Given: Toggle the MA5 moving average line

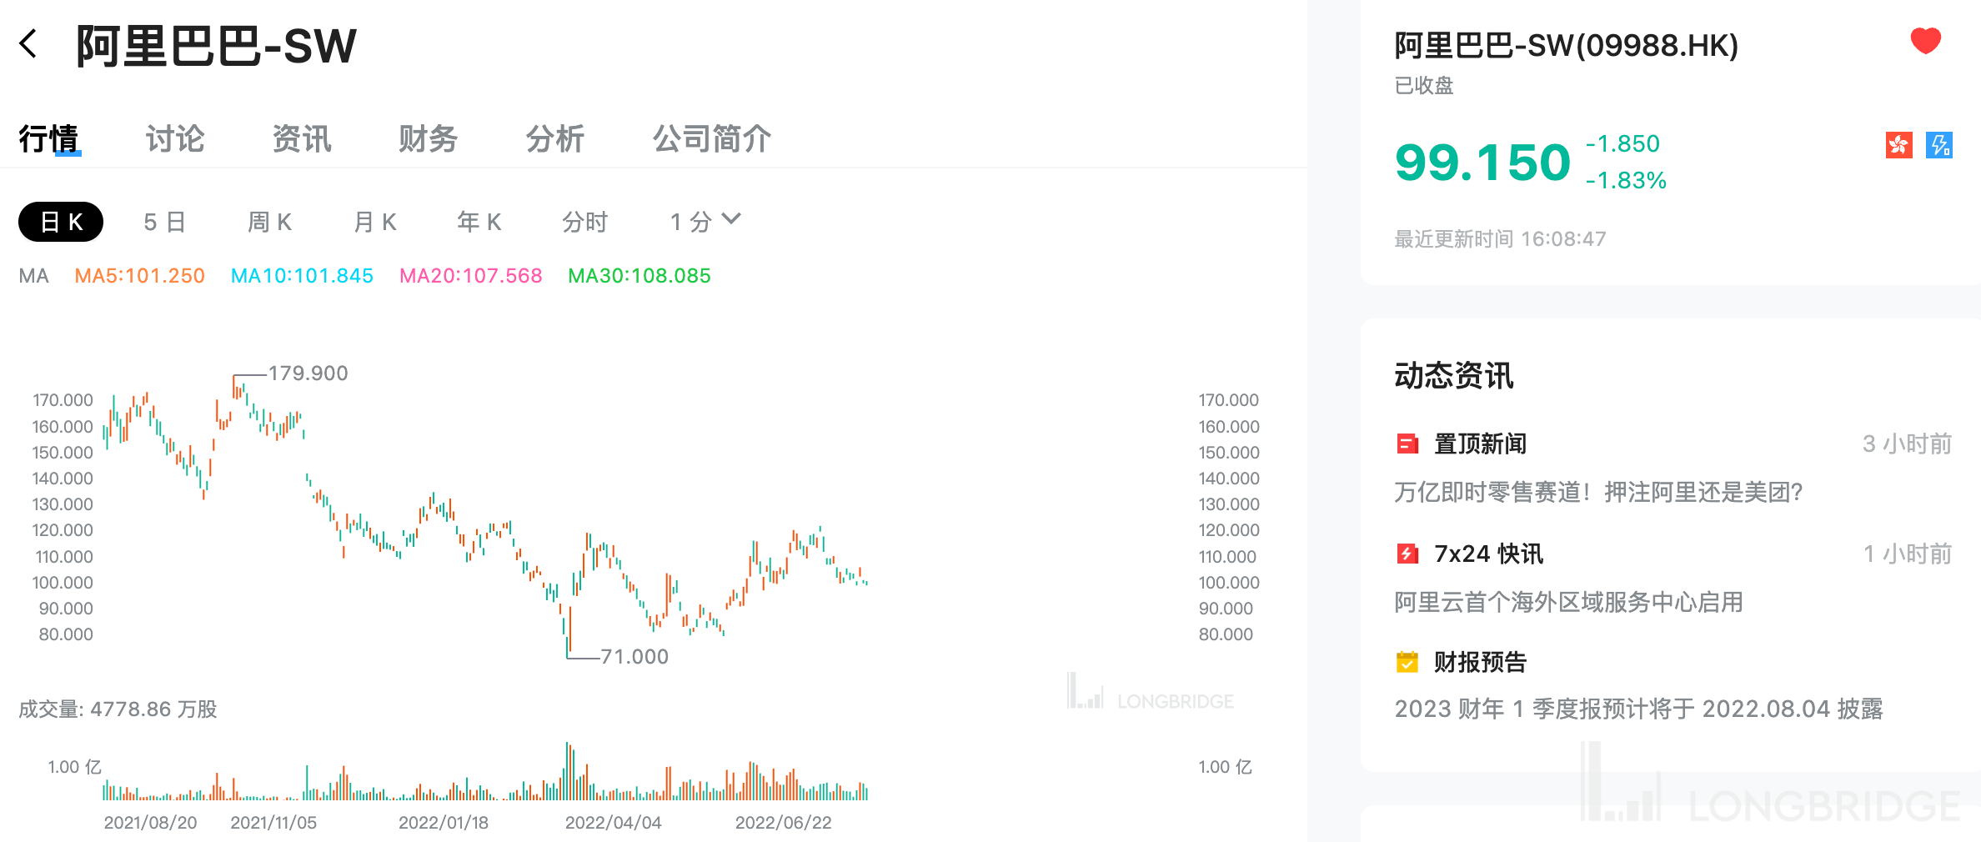Looking at the screenshot, I should [x=138, y=276].
